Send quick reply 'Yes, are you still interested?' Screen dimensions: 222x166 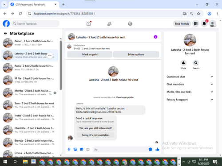pos(95,128)
